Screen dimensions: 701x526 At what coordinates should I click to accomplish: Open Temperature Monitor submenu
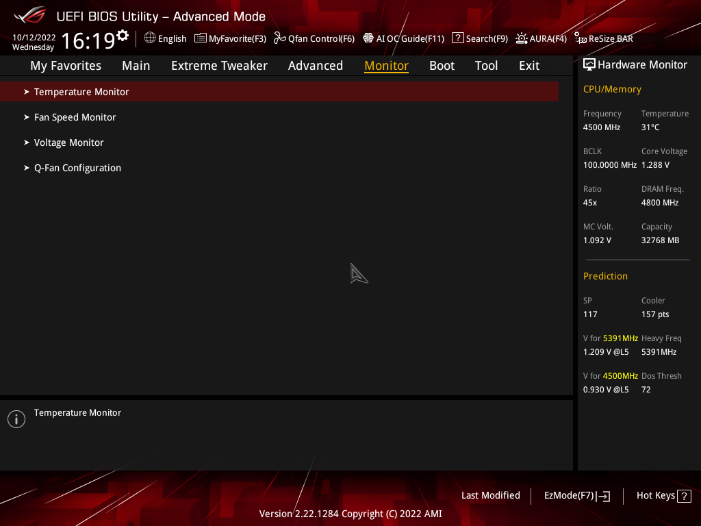pos(279,92)
